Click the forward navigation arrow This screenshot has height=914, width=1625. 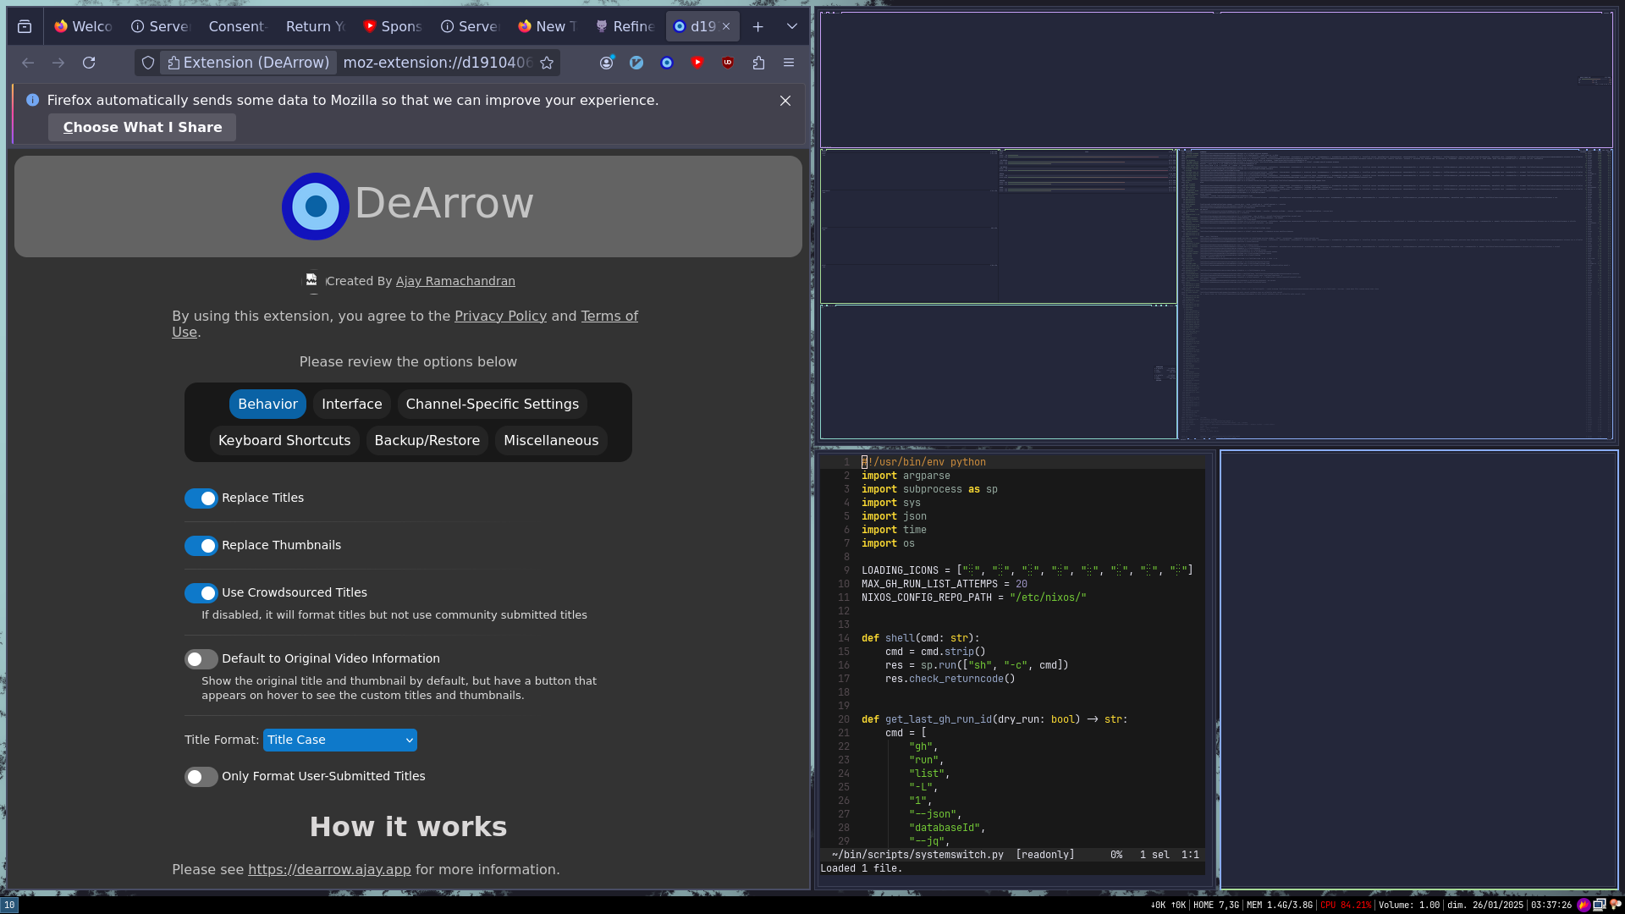coord(58,63)
